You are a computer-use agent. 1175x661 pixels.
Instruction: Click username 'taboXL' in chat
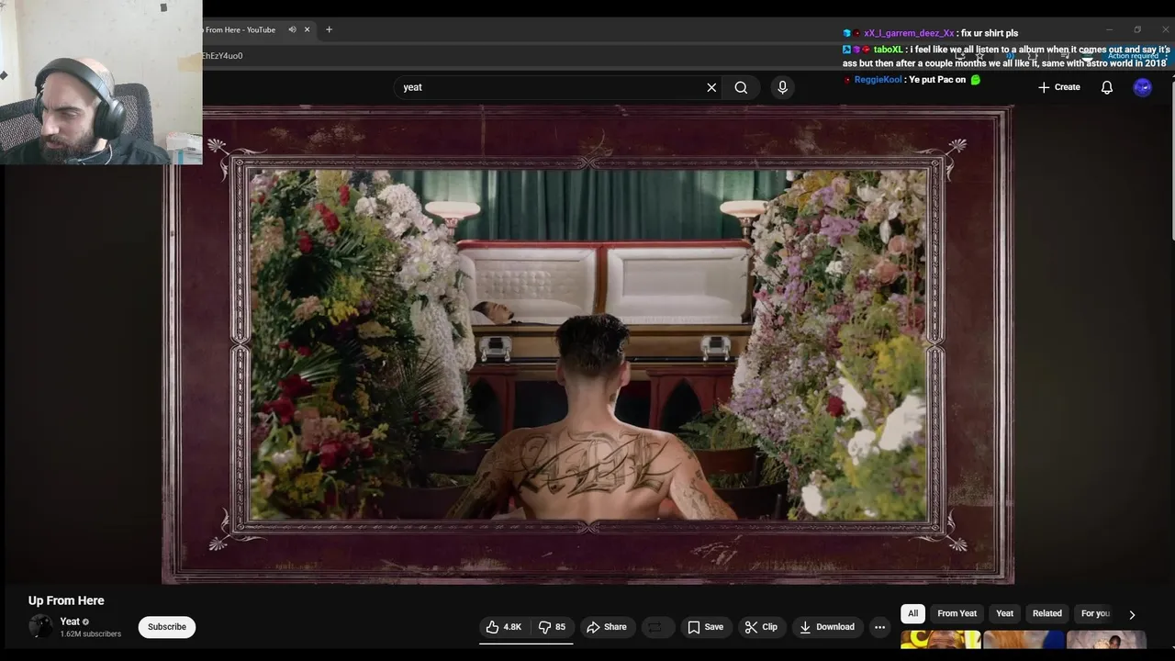point(888,50)
